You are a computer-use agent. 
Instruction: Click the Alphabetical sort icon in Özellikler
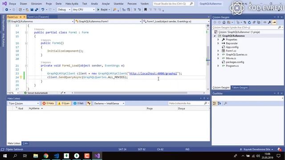220,103
